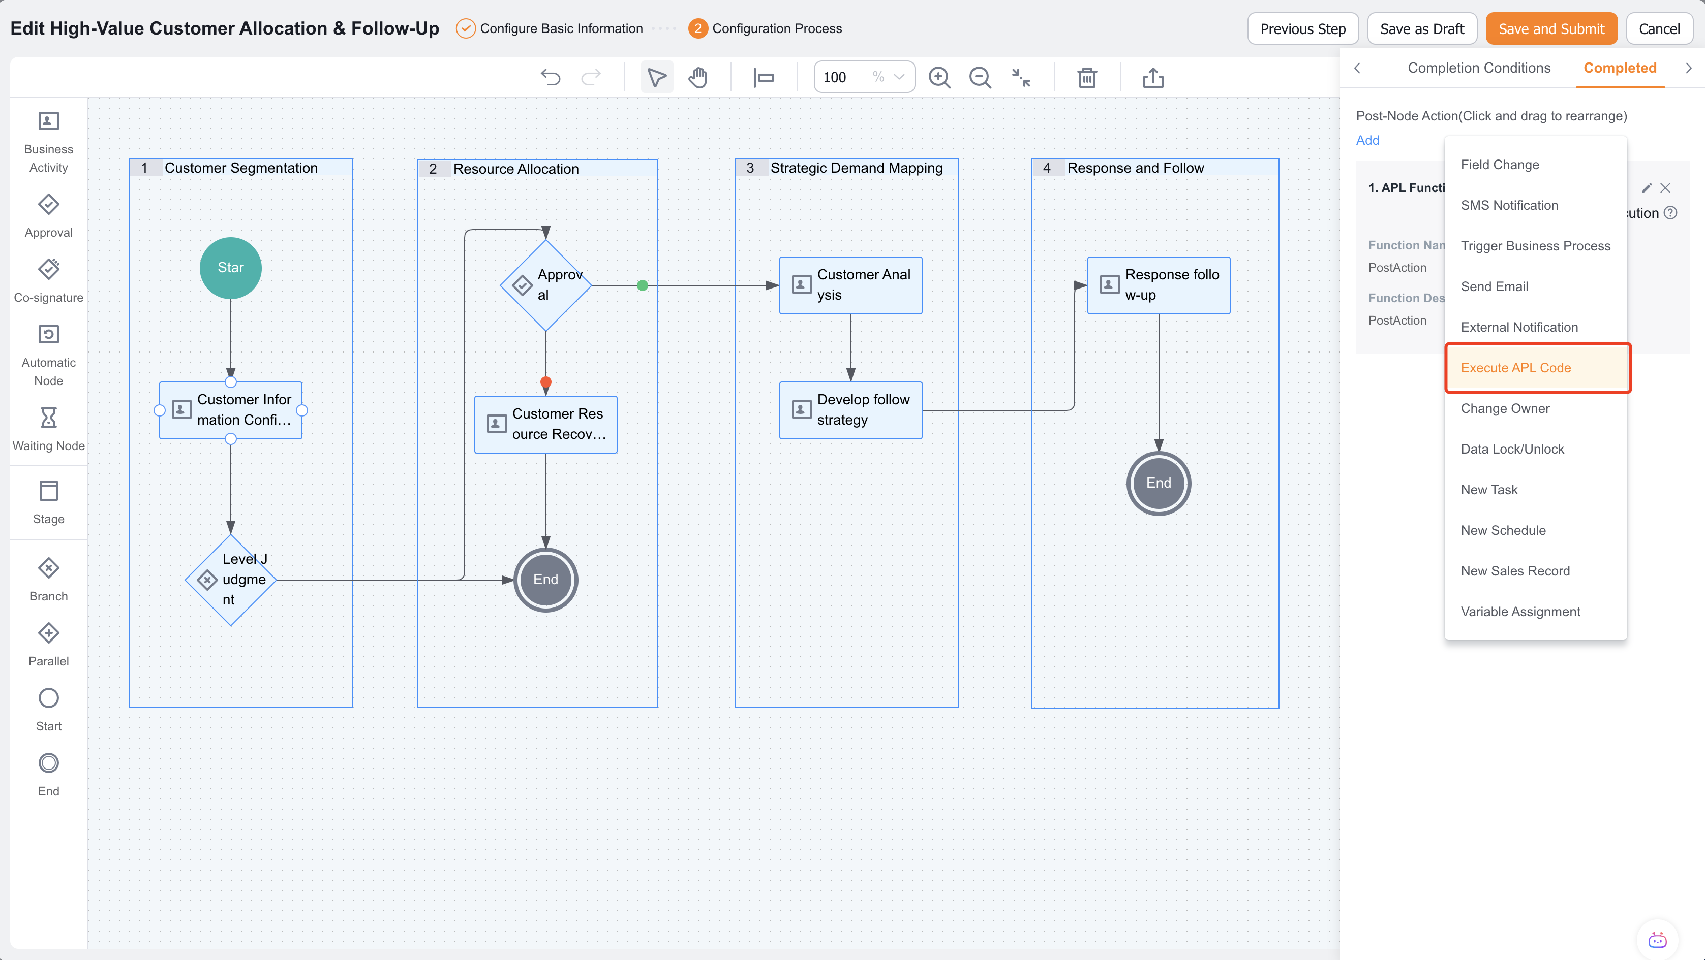Select Parallel gateway in palette

coord(48,645)
